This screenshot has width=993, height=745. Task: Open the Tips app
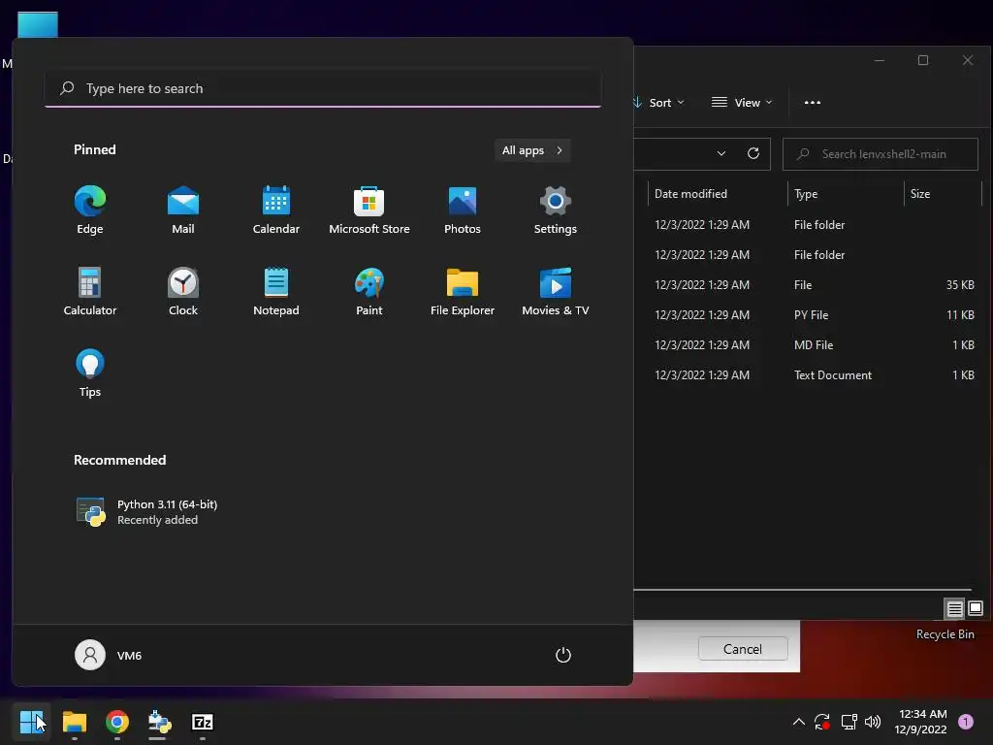coord(90,373)
